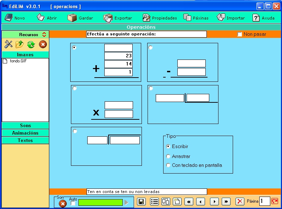Toggle the Auto sound checkbox
Screen dimensions: 282x209
pyautogui.click(x=73, y=204)
